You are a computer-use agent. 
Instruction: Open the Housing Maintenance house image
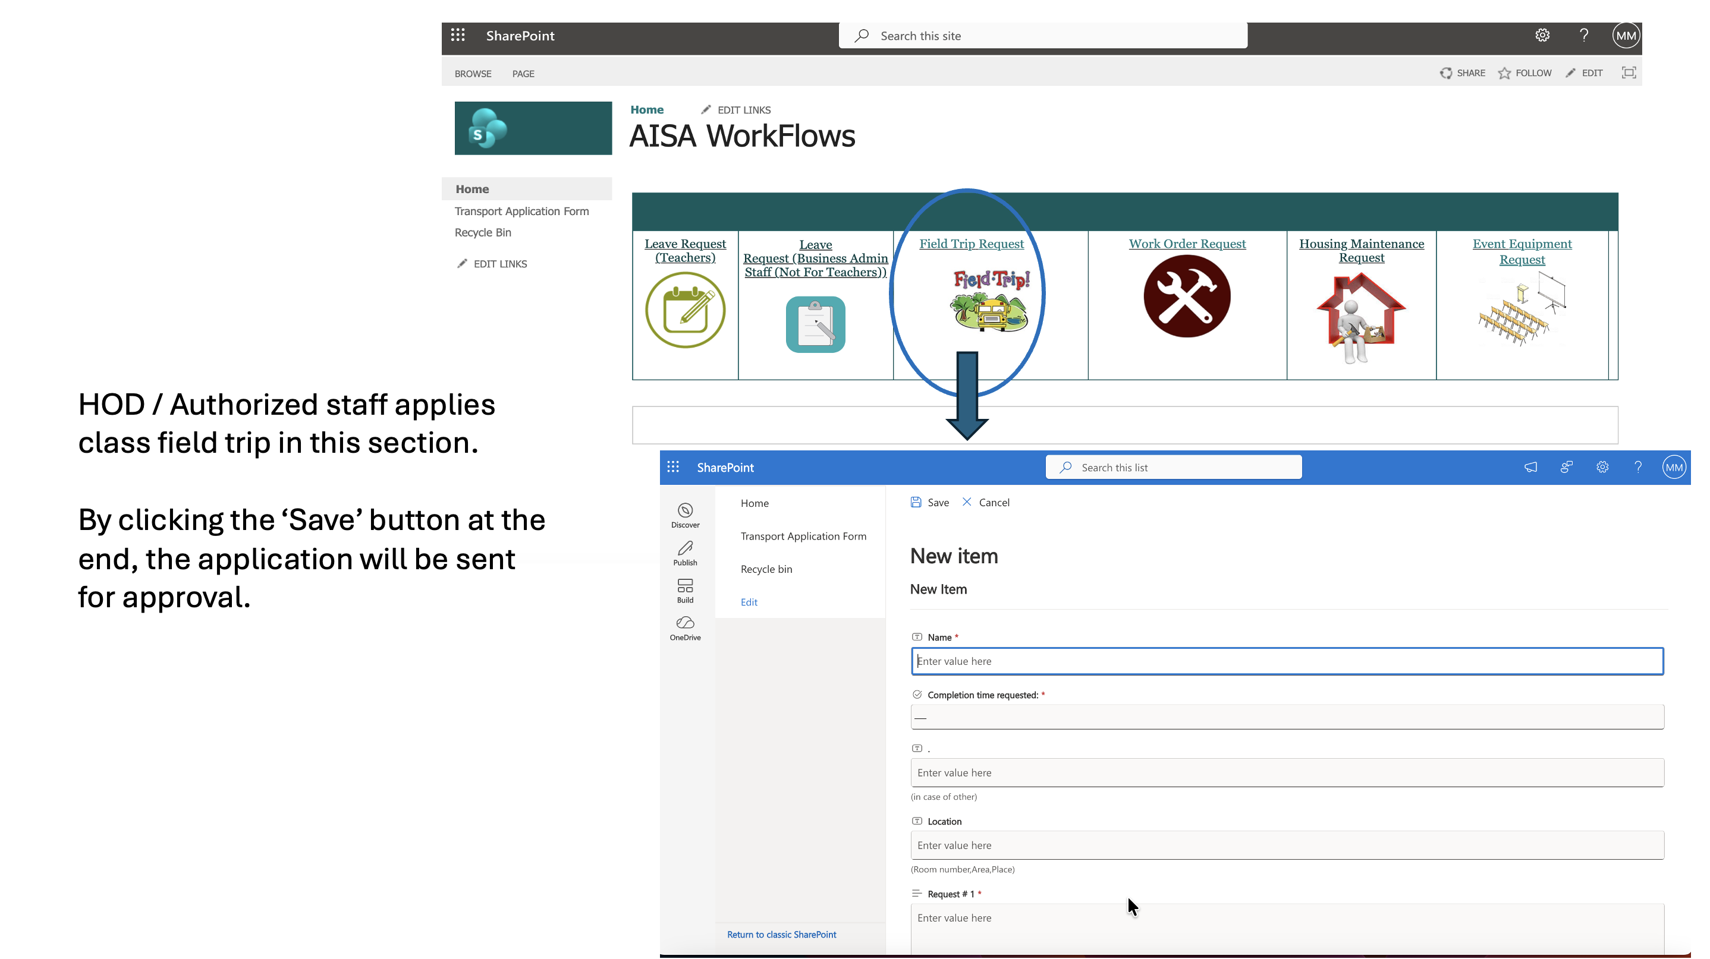(x=1361, y=318)
